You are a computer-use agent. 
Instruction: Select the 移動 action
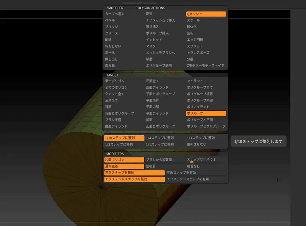[149, 59]
